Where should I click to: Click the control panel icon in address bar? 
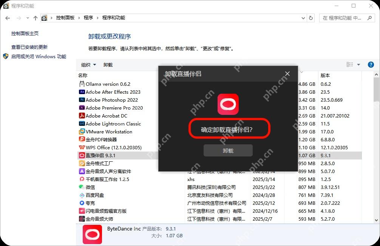(x=44, y=18)
